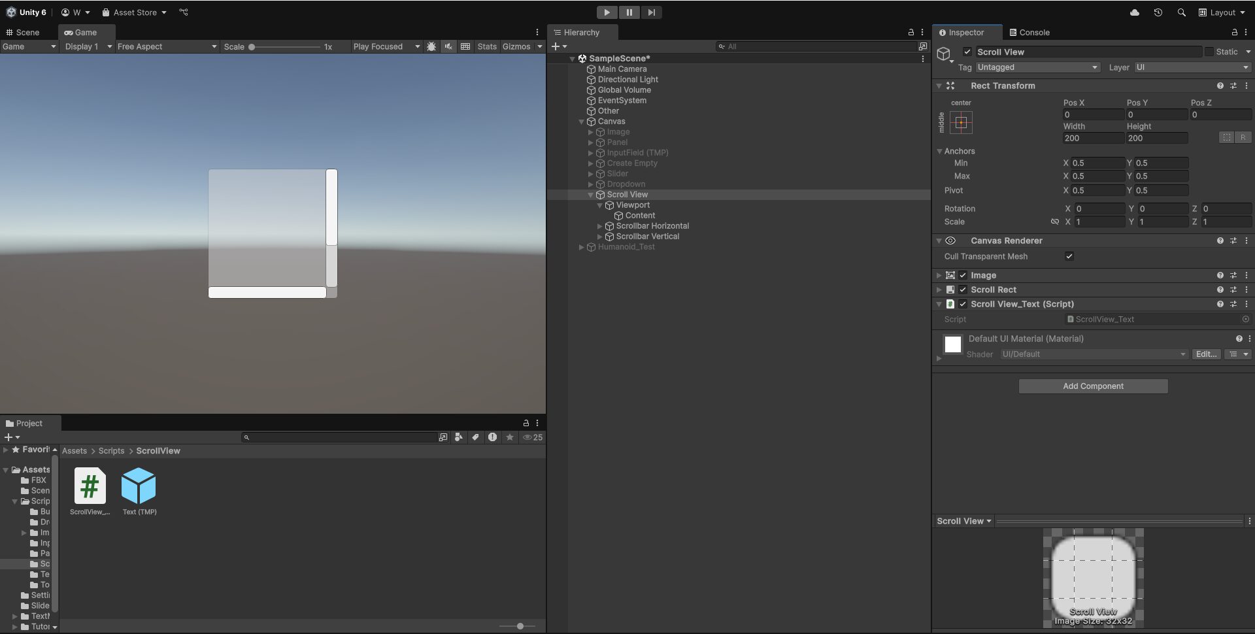The image size is (1255, 634).
Task: Click Edit next to the UI/Default shader
Action: click(1205, 354)
